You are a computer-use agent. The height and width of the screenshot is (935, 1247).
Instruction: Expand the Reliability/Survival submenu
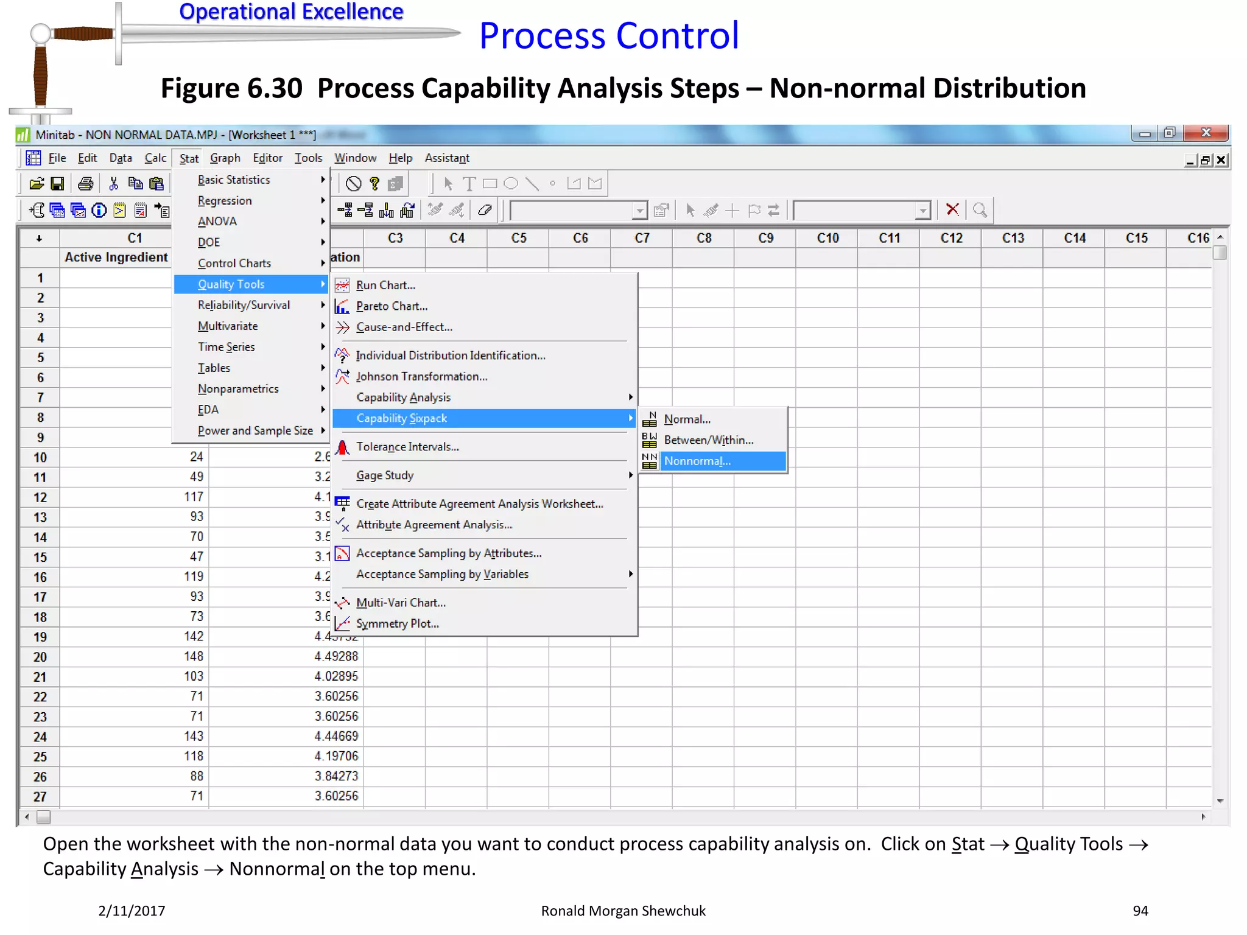click(251, 305)
